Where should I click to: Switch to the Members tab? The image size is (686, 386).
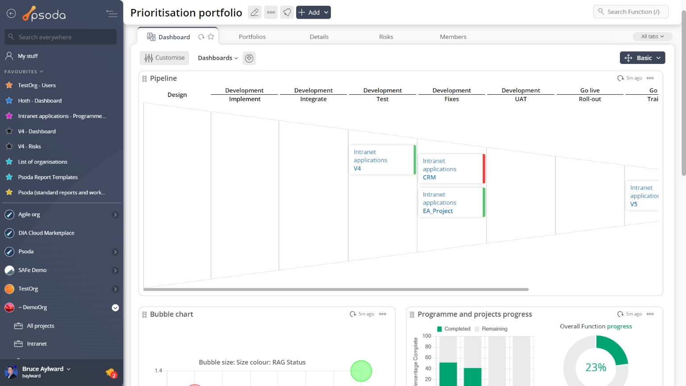click(453, 37)
